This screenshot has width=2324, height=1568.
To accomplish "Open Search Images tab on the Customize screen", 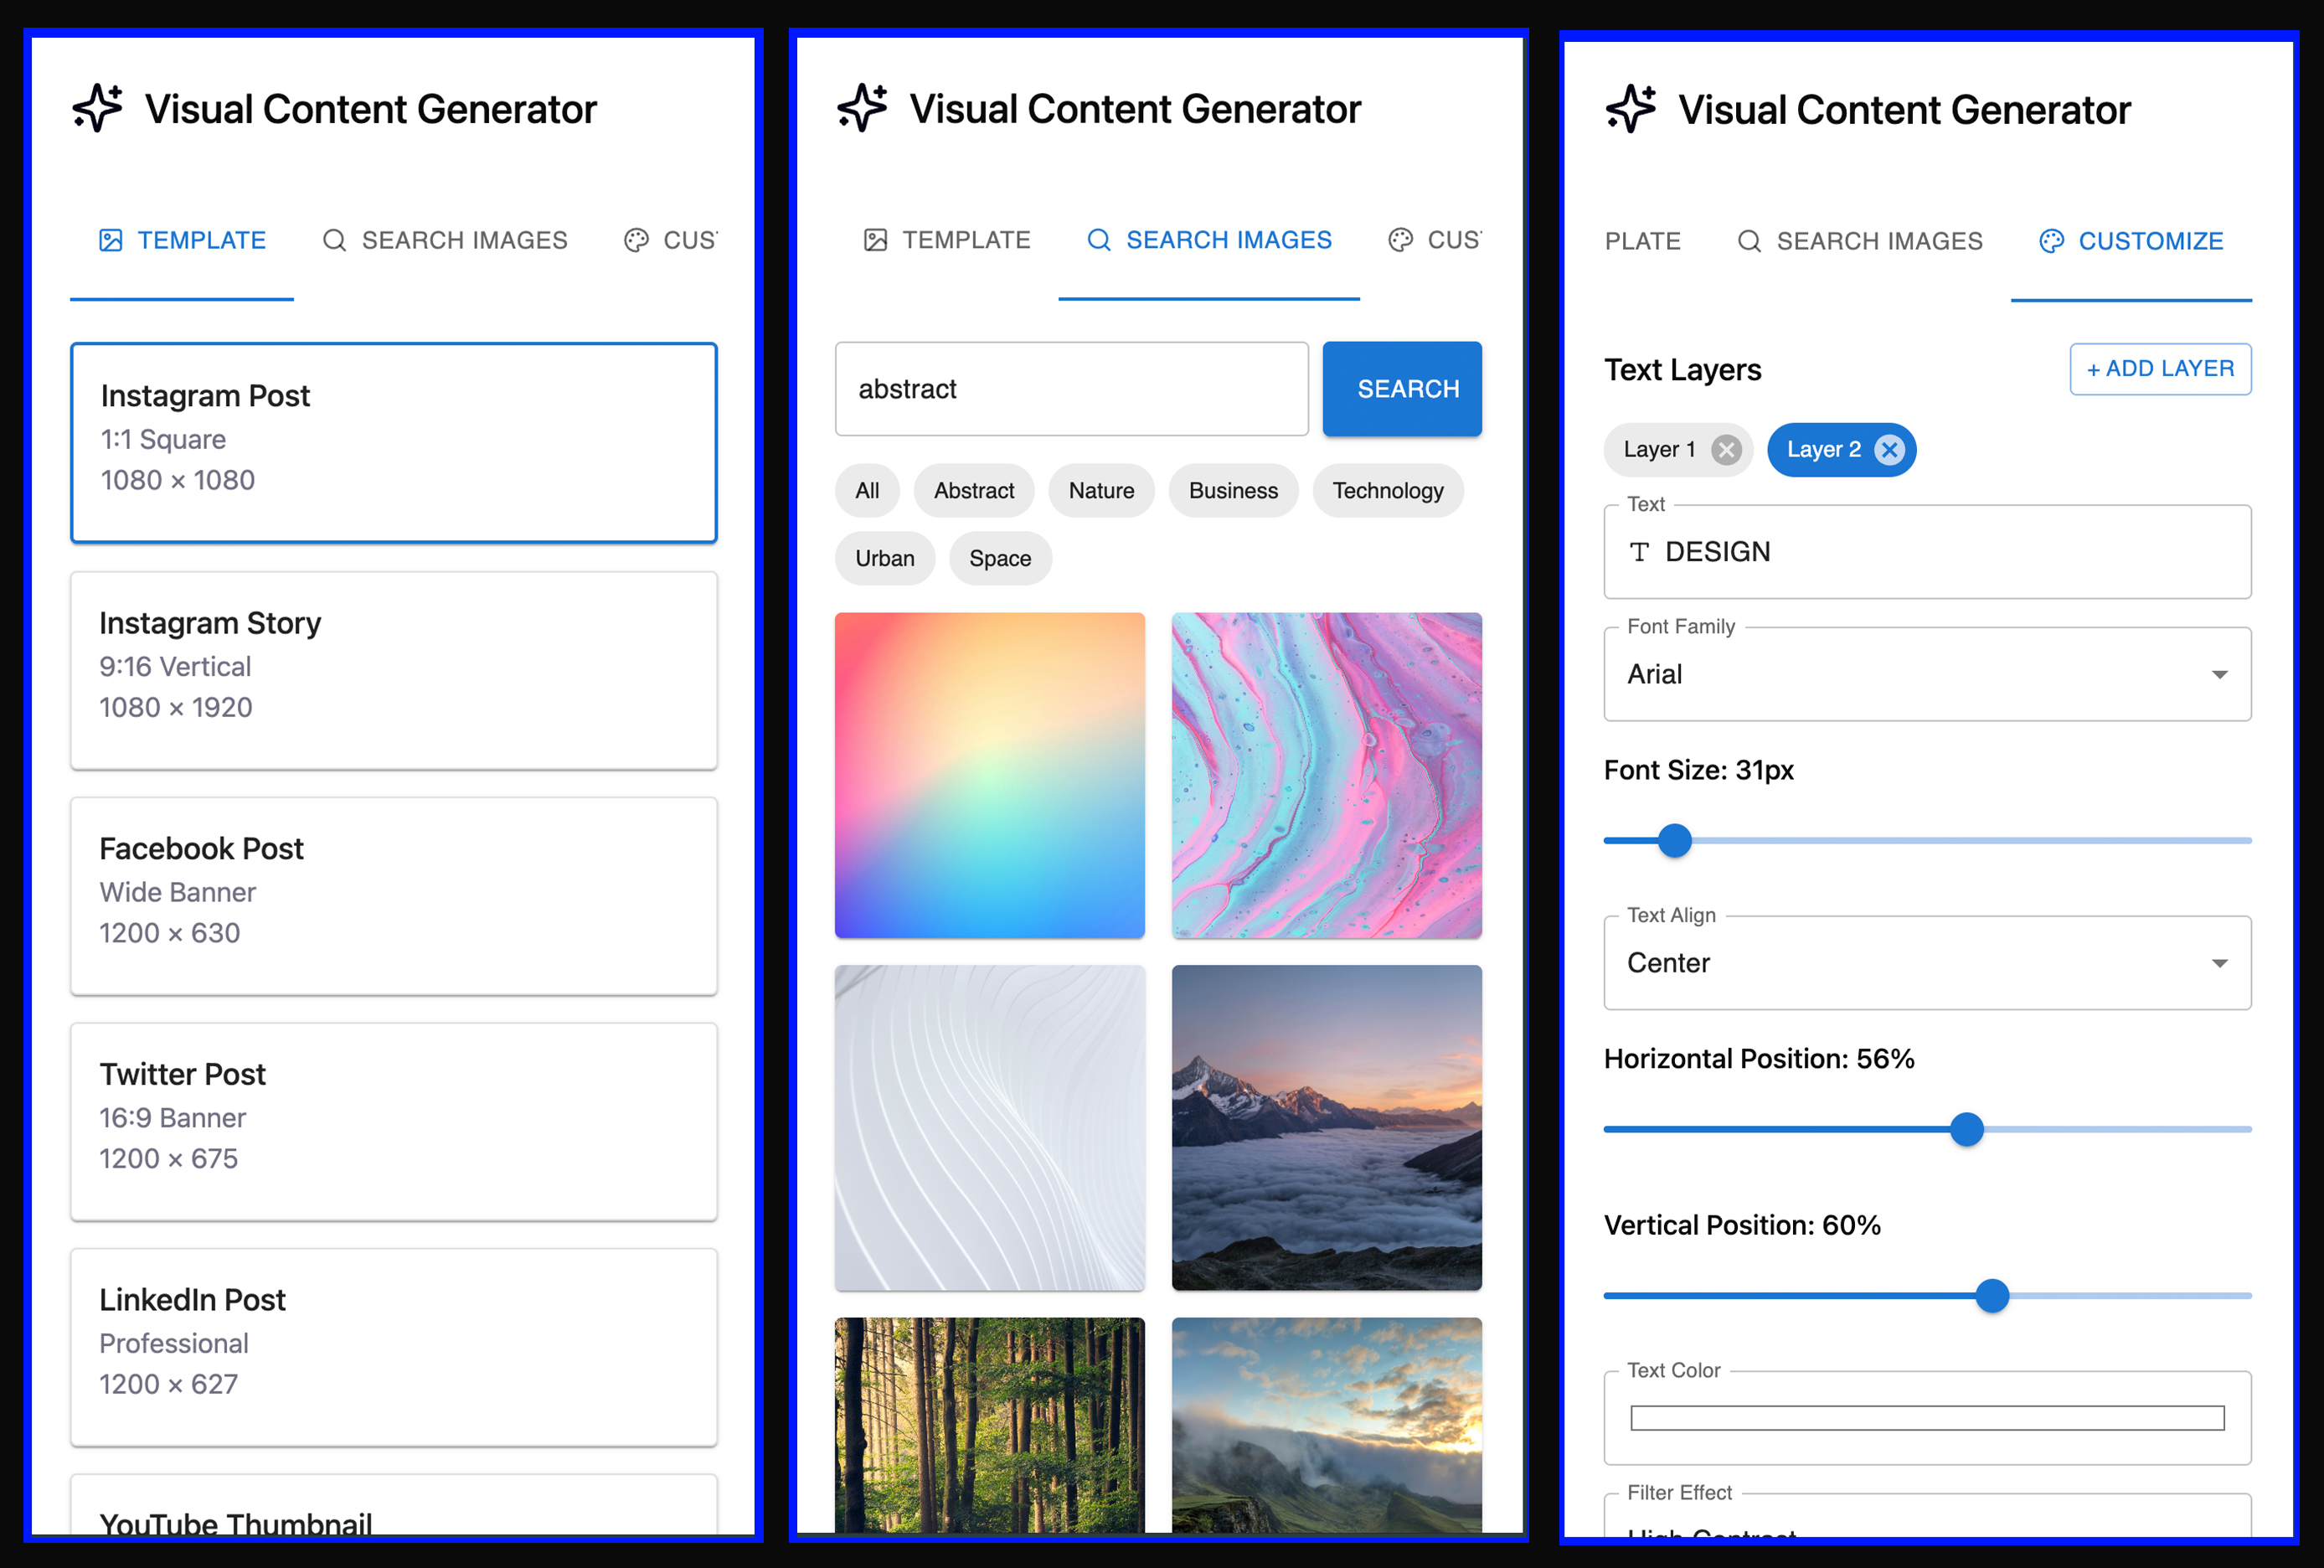I will click(x=1860, y=241).
